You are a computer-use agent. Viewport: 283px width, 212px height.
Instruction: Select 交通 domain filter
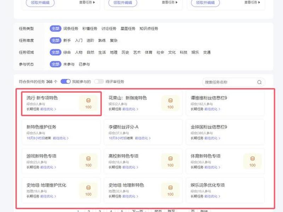coord(207,52)
